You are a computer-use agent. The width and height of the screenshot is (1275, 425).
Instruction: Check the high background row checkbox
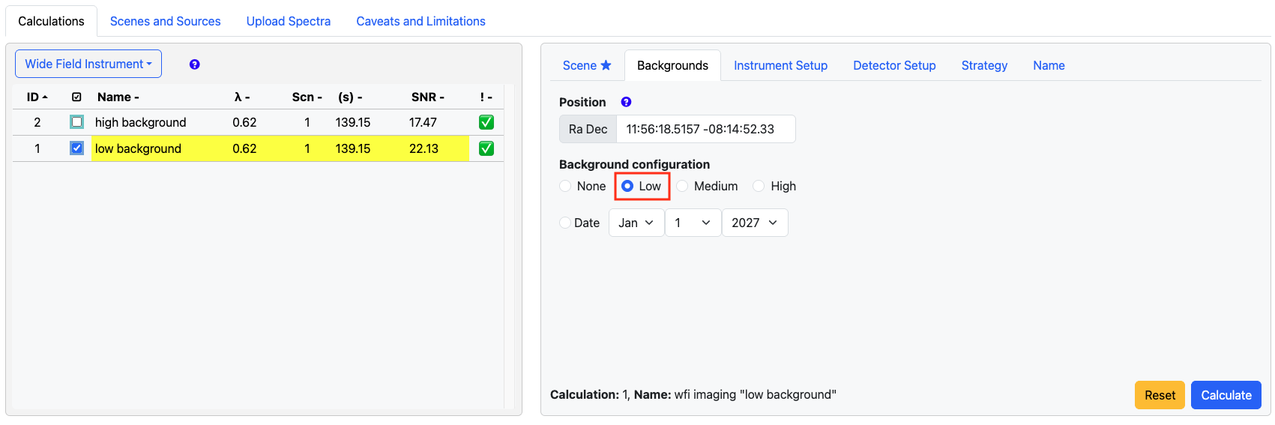pos(76,122)
